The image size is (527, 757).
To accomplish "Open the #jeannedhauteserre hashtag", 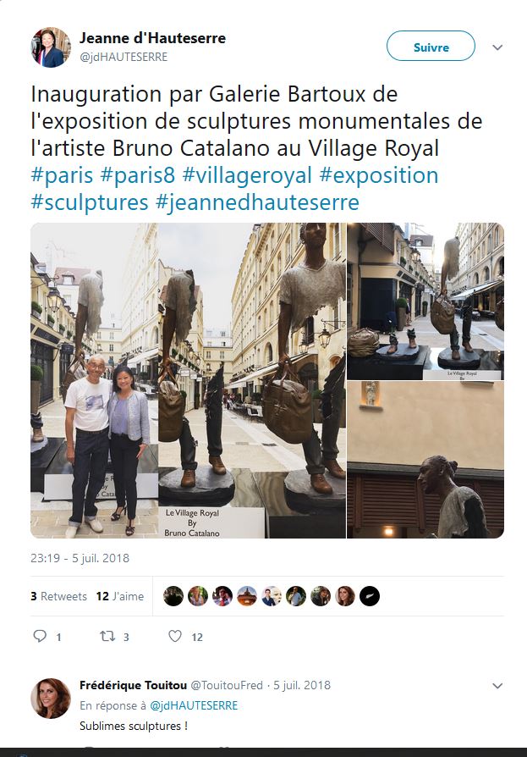I will tap(257, 202).
